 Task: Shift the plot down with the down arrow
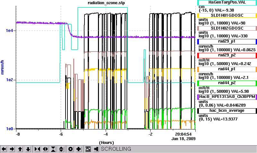28,149
